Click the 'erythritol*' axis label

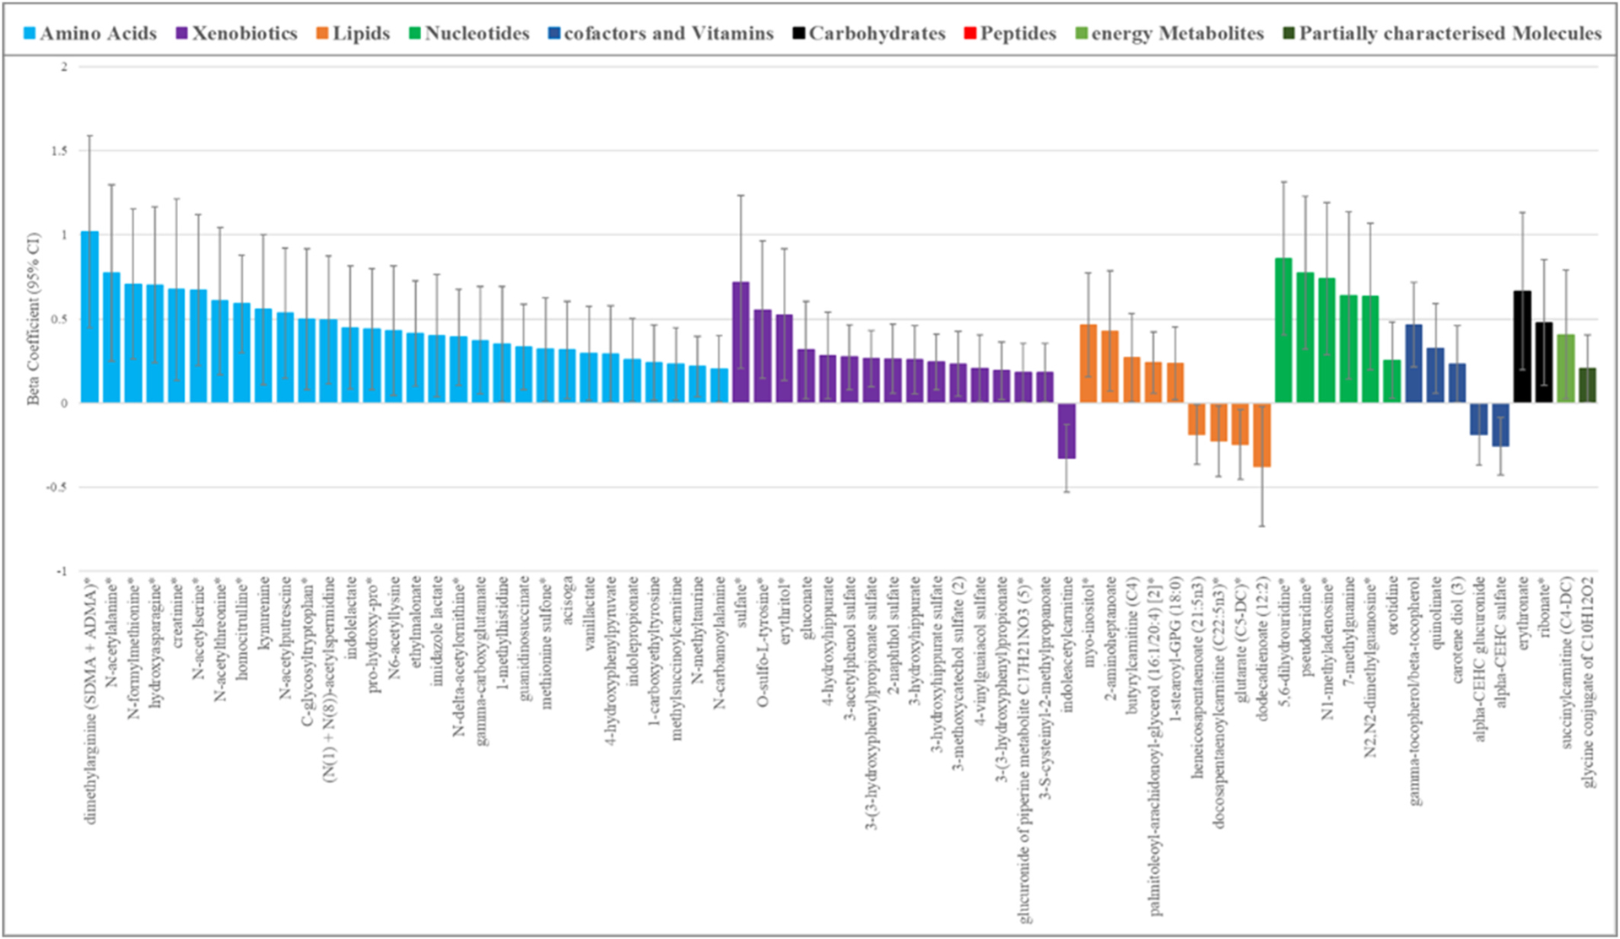click(785, 611)
